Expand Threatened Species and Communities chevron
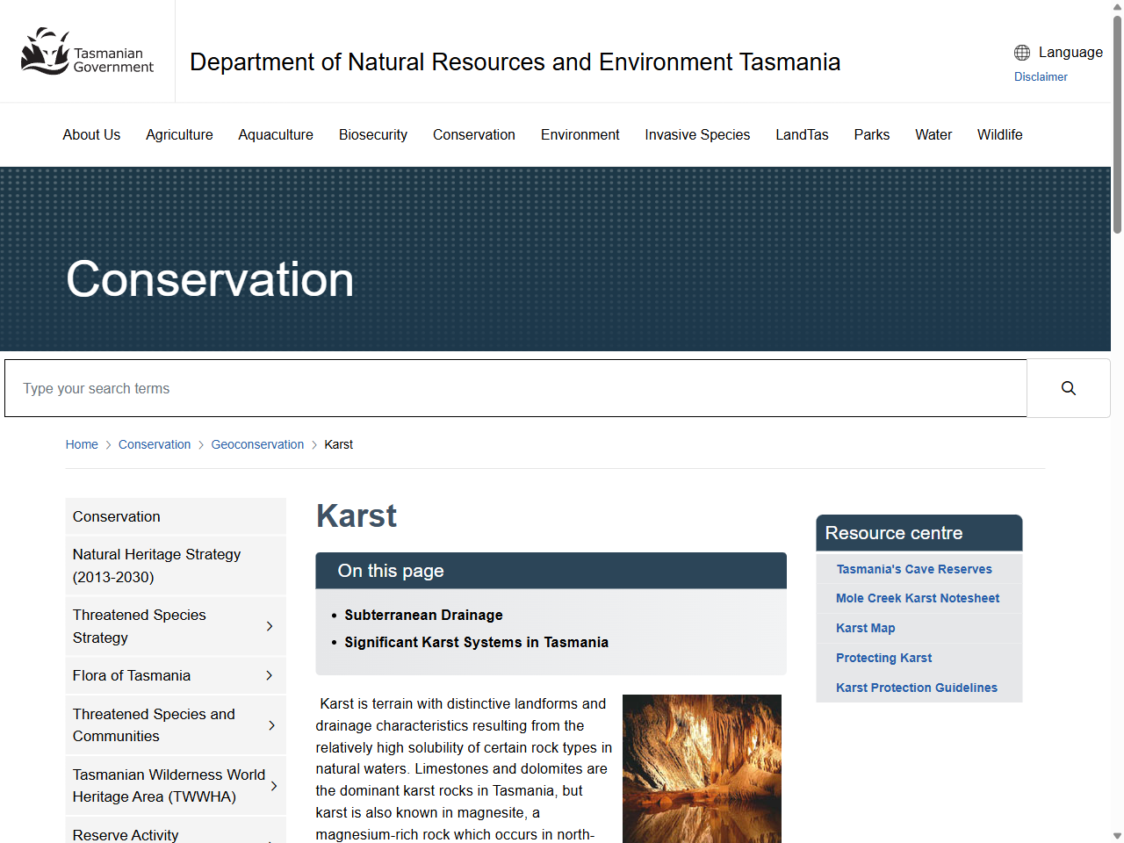The image size is (1124, 843). click(272, 725)
